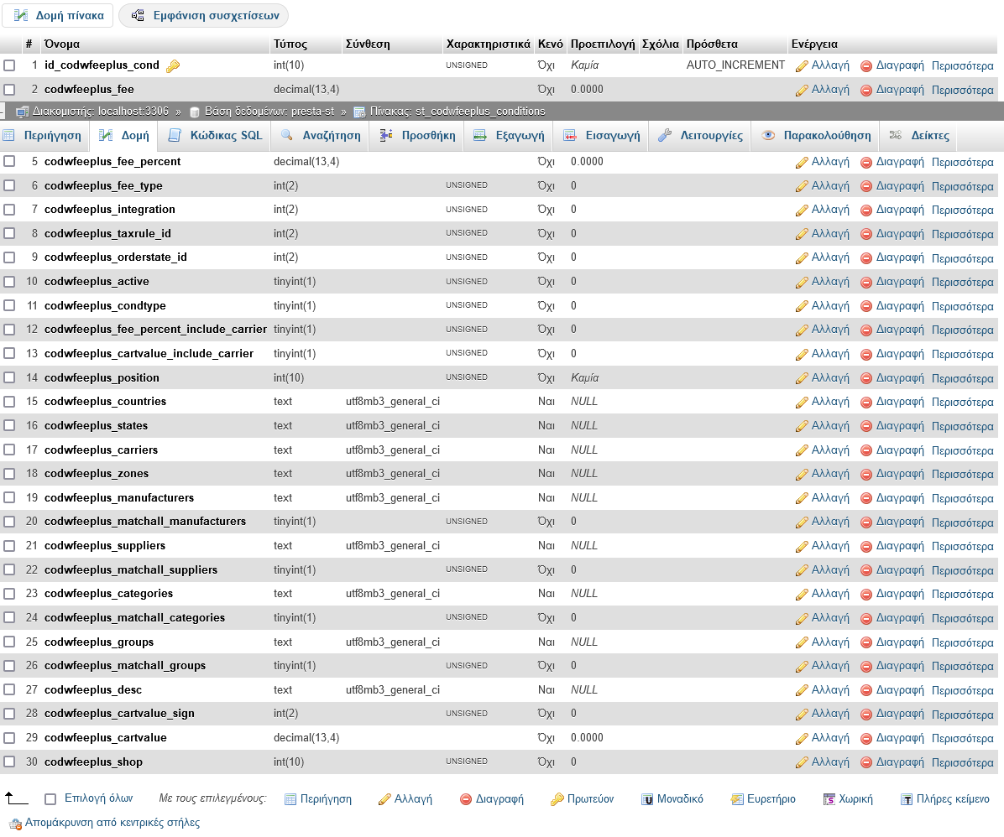
Task: Click pencil icon for codwfeeplus_zones row
Action: point(802,474)
